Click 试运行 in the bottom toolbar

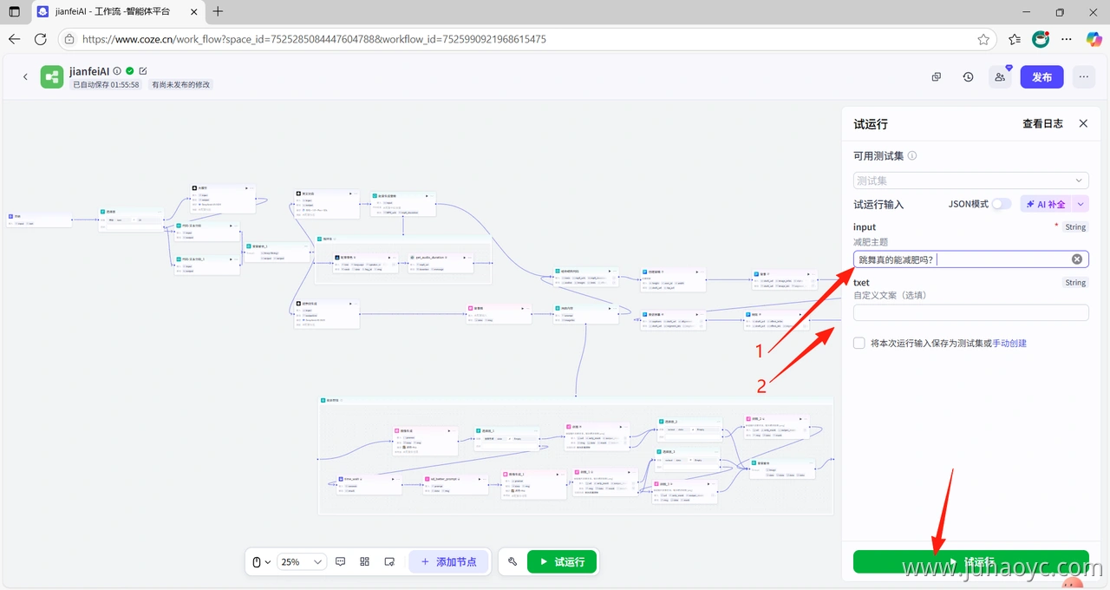point(562,561)
